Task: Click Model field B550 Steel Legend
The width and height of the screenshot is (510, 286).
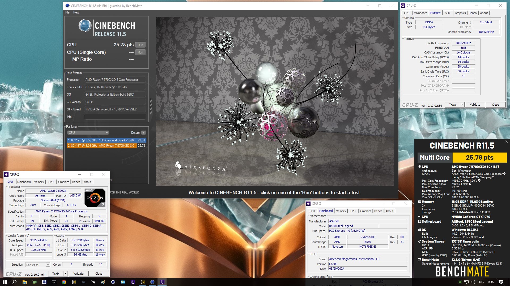Action: tap(353, 226)
